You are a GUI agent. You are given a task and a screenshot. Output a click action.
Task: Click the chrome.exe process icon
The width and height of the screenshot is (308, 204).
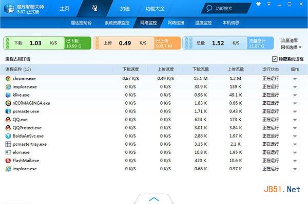point(8,79)
